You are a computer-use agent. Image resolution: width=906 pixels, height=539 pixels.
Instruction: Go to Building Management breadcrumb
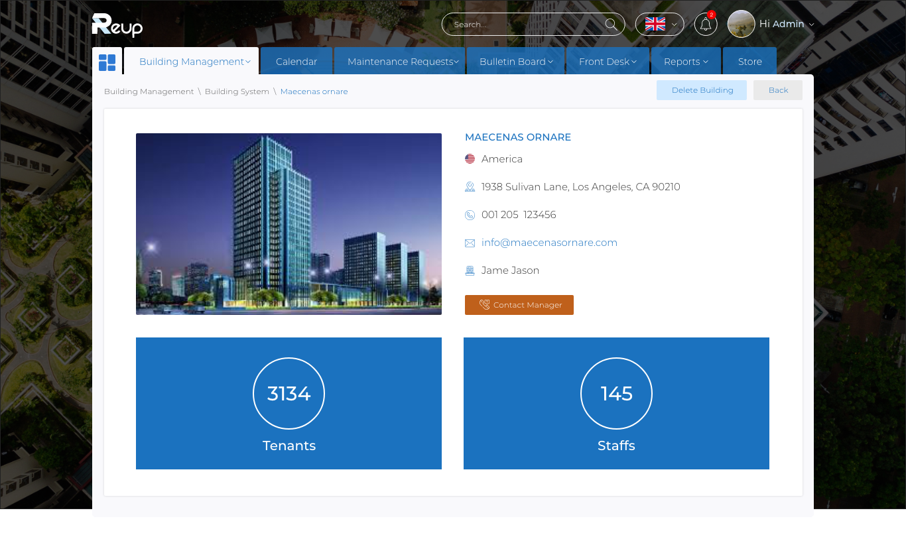click(x=149, y=91)
